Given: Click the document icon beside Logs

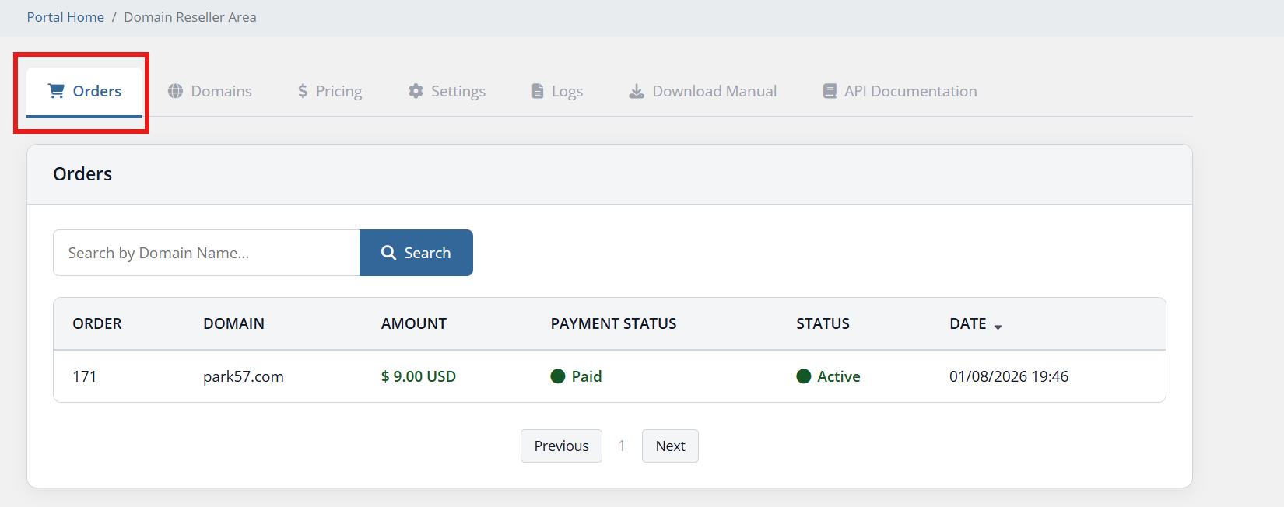Looking at the screenshot, I should pos(538,91).
